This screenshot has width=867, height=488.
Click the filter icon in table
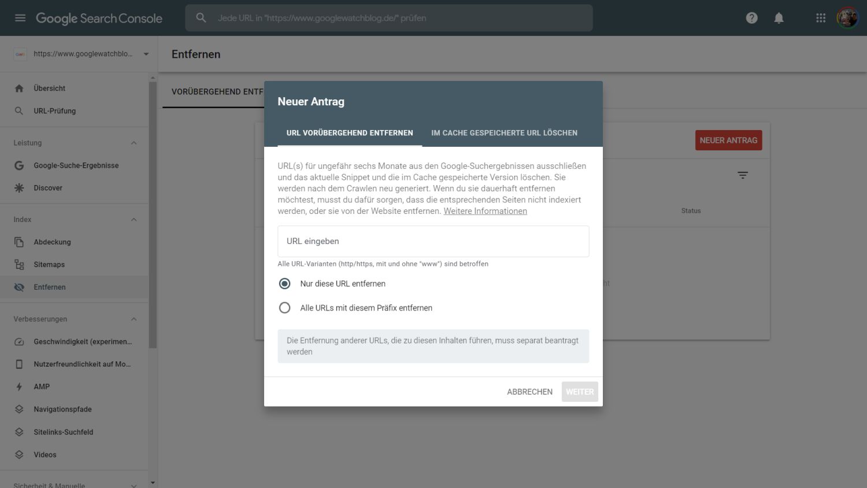(x=743, y=175)
